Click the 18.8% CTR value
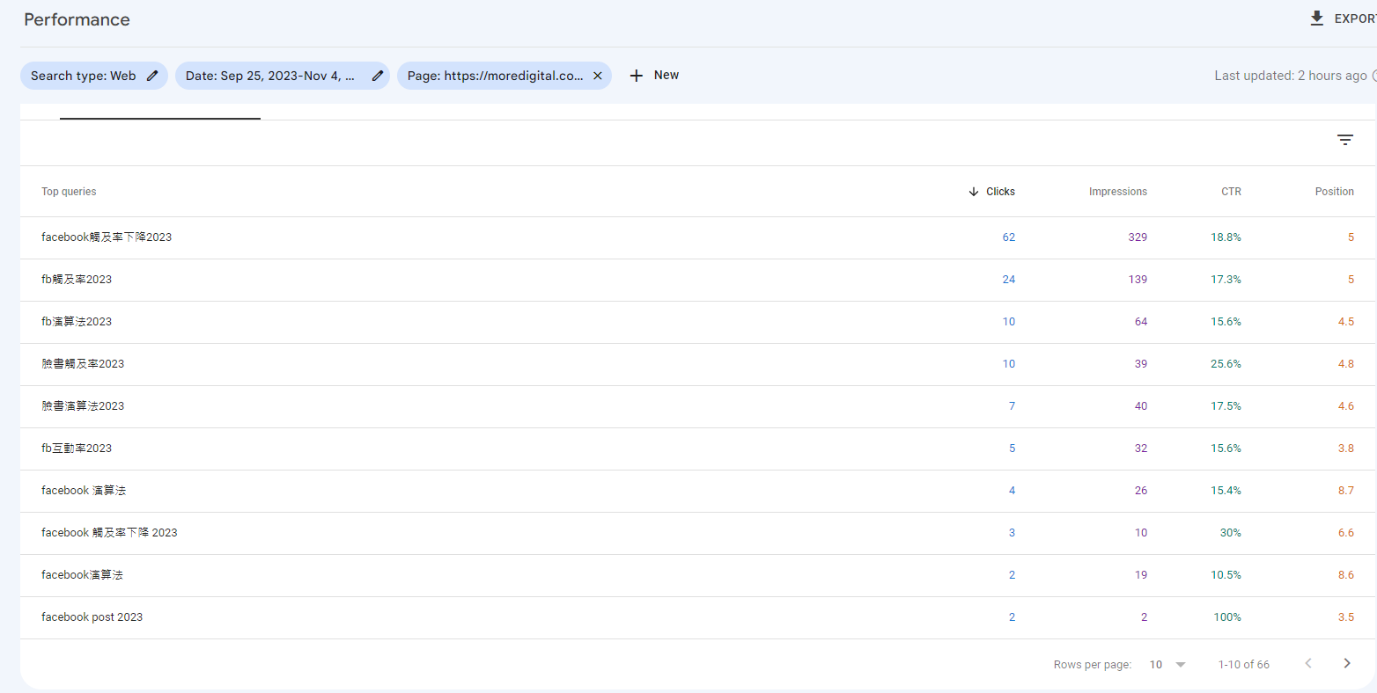 coord(1226,237)
